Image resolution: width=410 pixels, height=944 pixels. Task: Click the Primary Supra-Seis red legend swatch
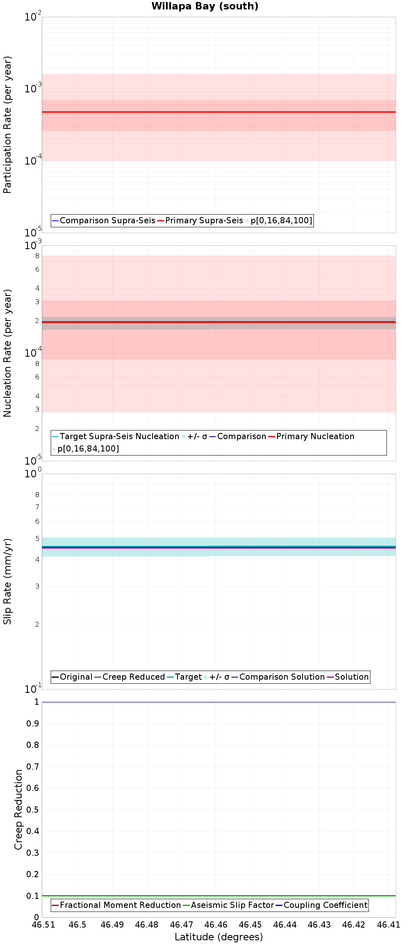click(160, 221)
